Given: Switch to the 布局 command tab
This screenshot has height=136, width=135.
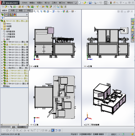Looking at the screenshot, I should (x=13, y=11).
